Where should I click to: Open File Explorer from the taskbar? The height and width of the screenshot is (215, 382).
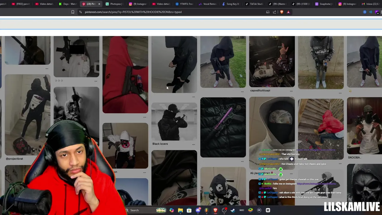180,210
